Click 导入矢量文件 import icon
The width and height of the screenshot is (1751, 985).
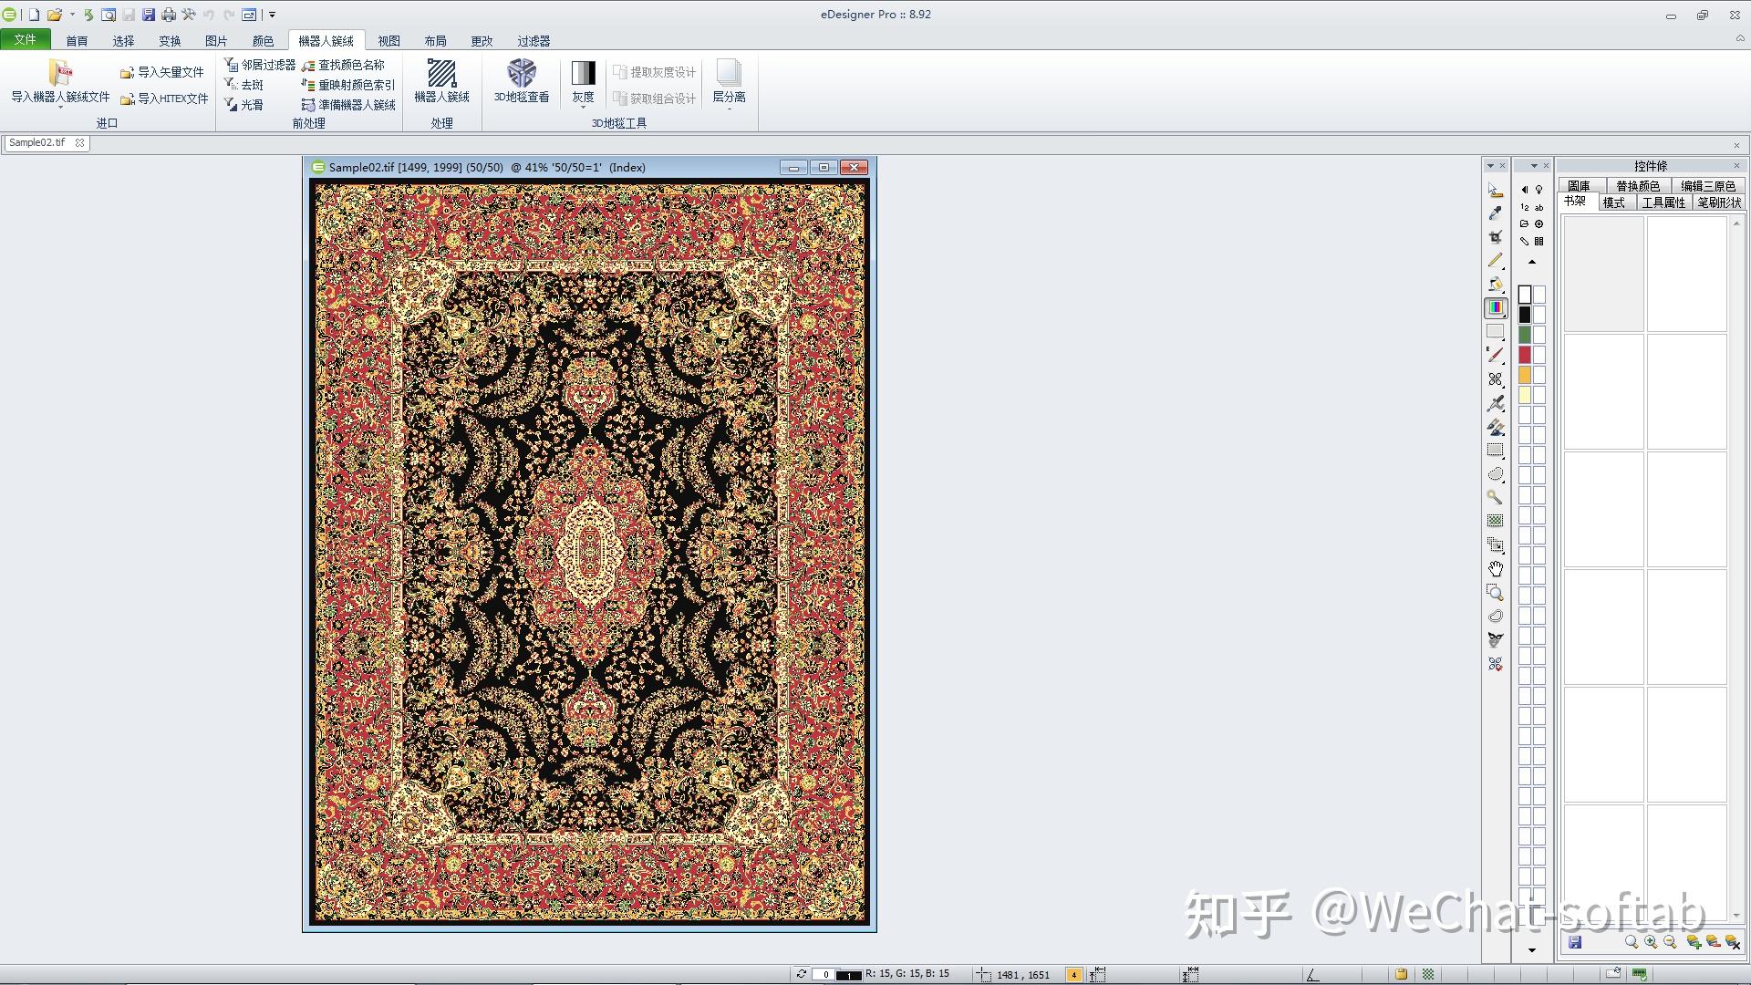128,73
